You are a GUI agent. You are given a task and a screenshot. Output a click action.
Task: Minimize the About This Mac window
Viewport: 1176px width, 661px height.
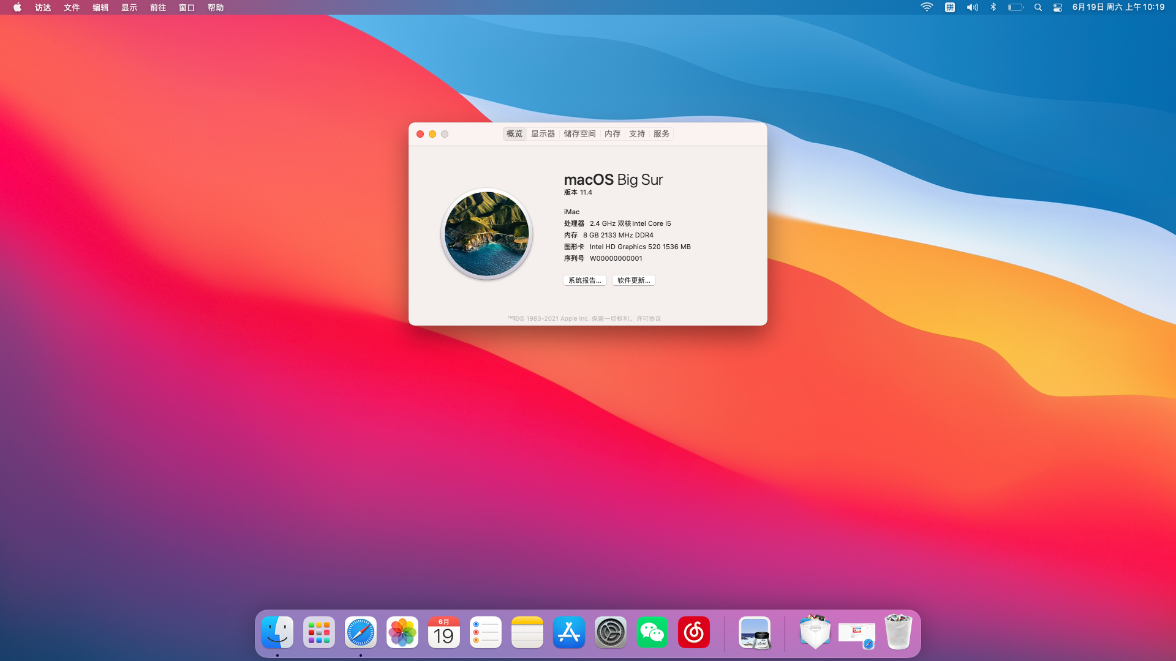point(432,134)
